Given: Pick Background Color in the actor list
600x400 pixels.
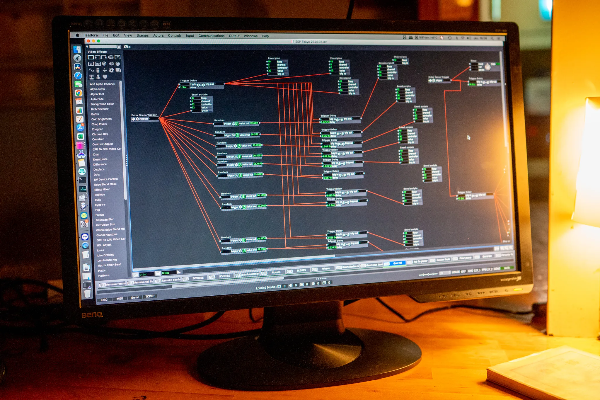Looking at the screenshot, I should point(102,104).
